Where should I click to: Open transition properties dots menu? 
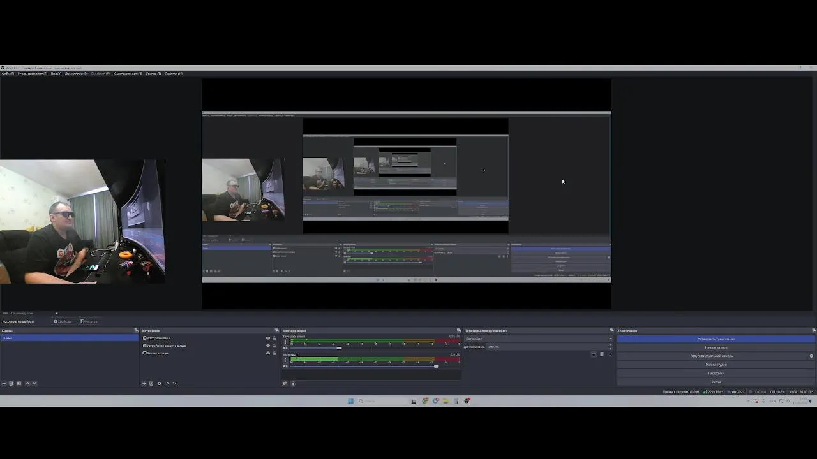(x=610, y=354)
